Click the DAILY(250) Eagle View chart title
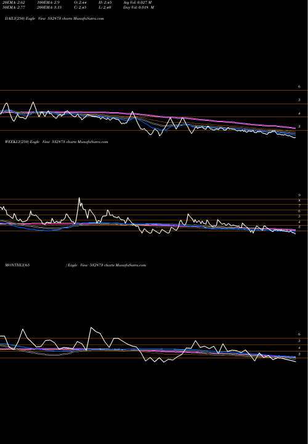 [x=54, y=18]
